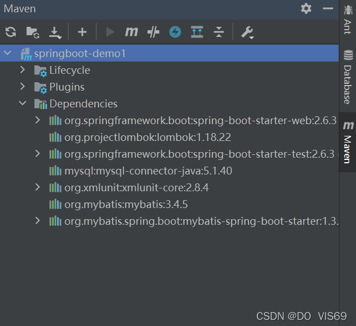Generate sources and update folders icon

pos(32,32)
